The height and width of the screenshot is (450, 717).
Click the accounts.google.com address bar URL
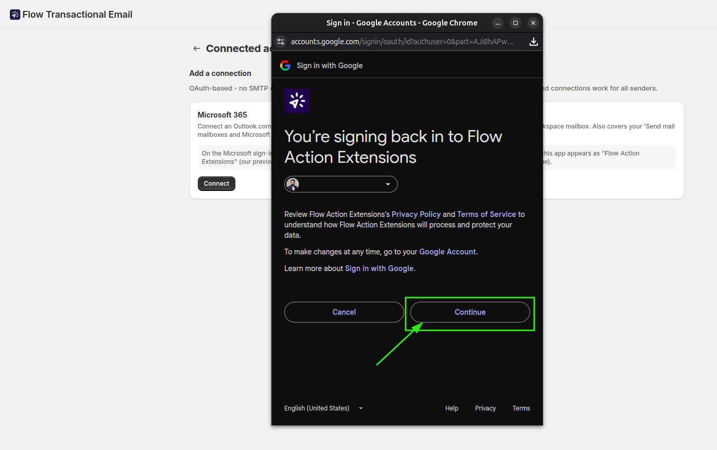[x=402, y=42]
